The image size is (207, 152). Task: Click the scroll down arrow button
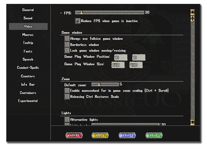point(192,122)
